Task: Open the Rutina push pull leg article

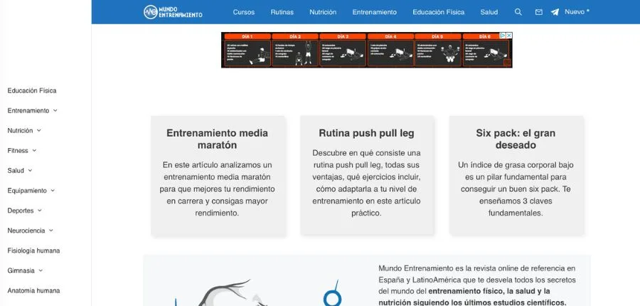Action: click(366, 133)
